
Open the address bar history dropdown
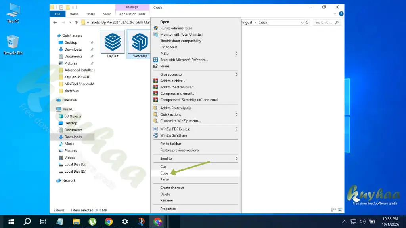click(302, 23)
